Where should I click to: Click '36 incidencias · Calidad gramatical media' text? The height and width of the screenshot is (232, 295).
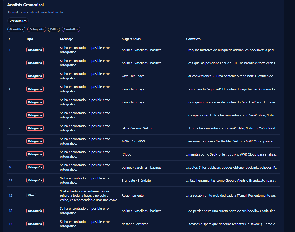pos(35,12)
